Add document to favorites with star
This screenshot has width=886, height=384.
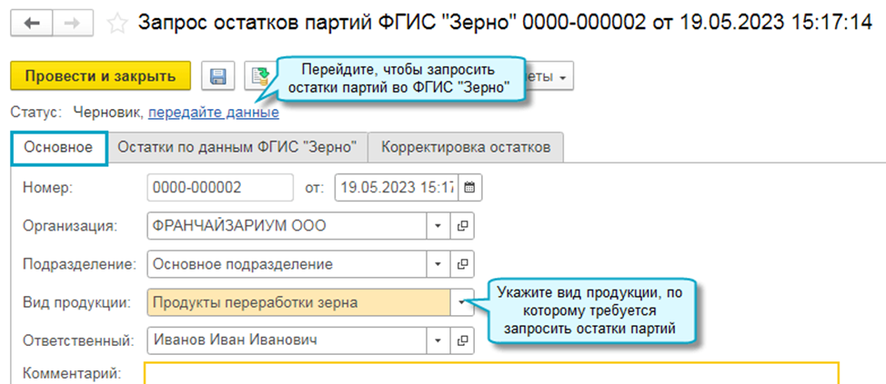116,25
